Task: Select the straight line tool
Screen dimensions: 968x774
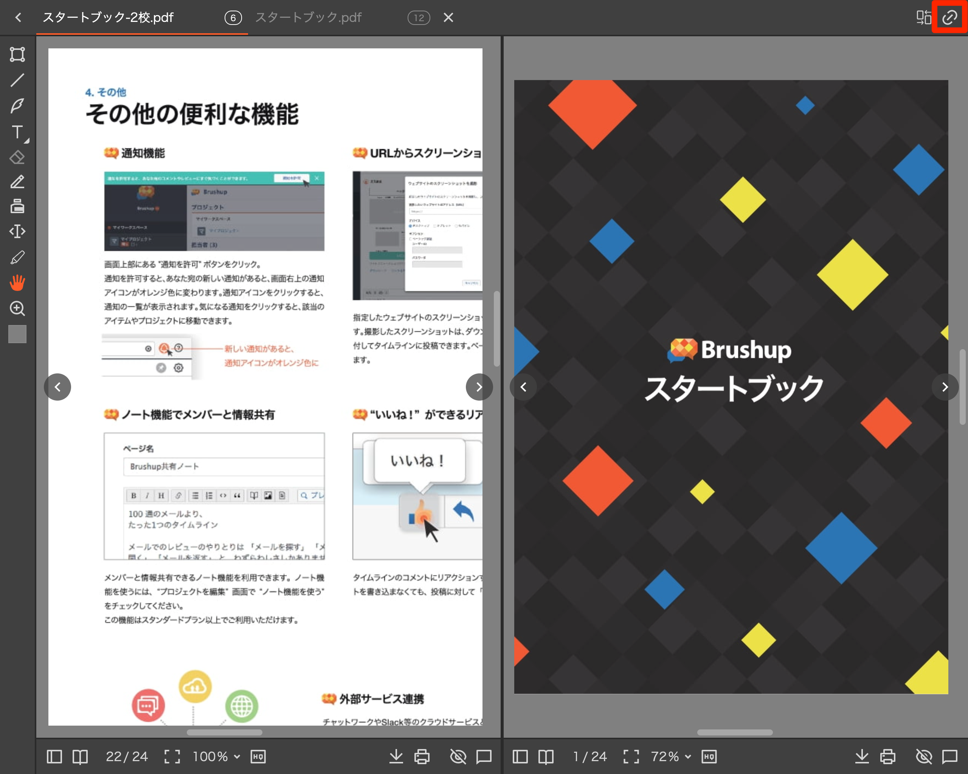Action: pos(17,80)
